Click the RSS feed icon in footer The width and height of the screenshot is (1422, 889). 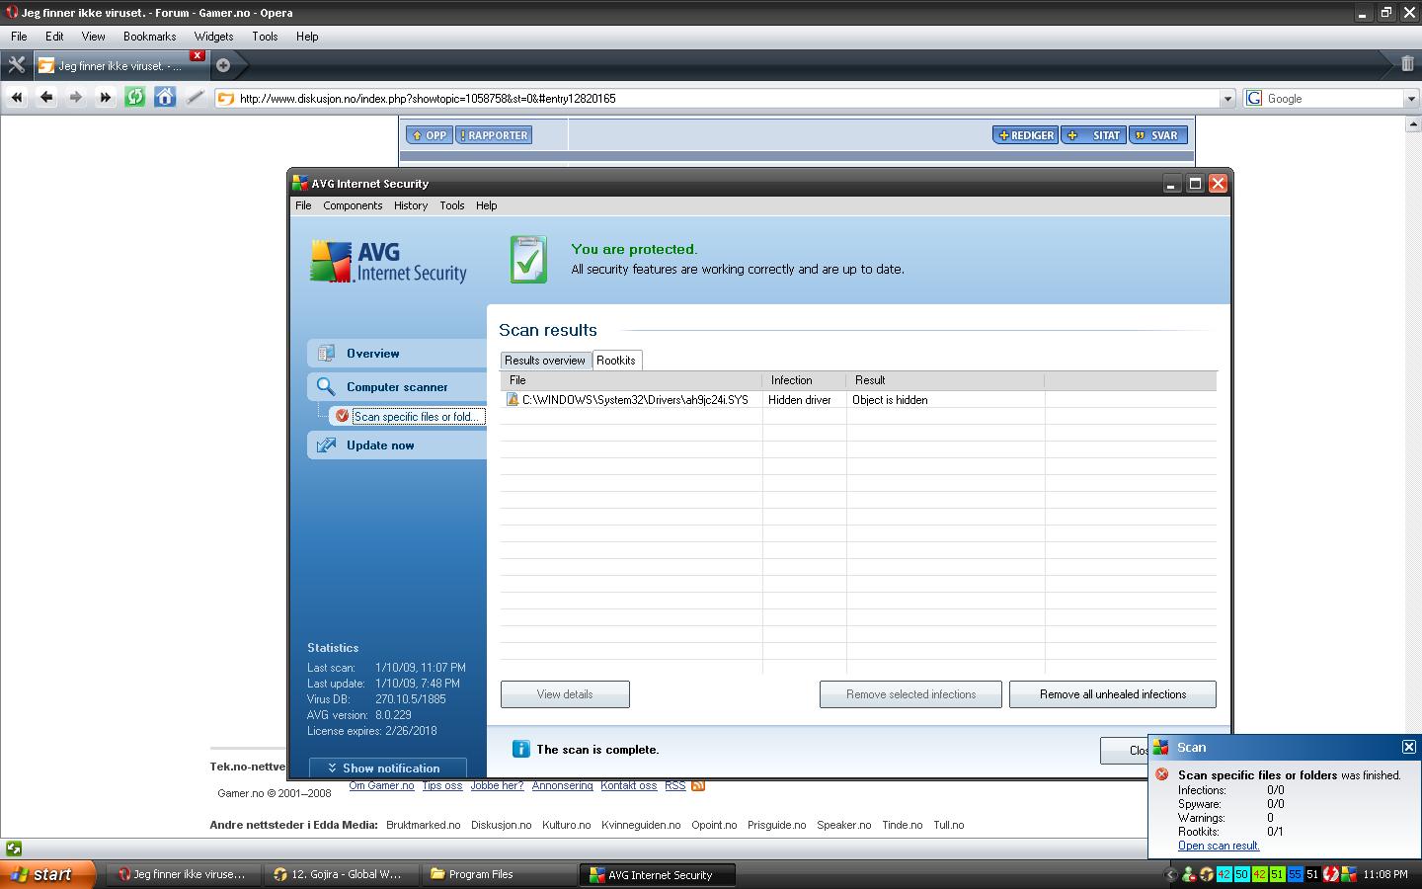pos(698,785)
